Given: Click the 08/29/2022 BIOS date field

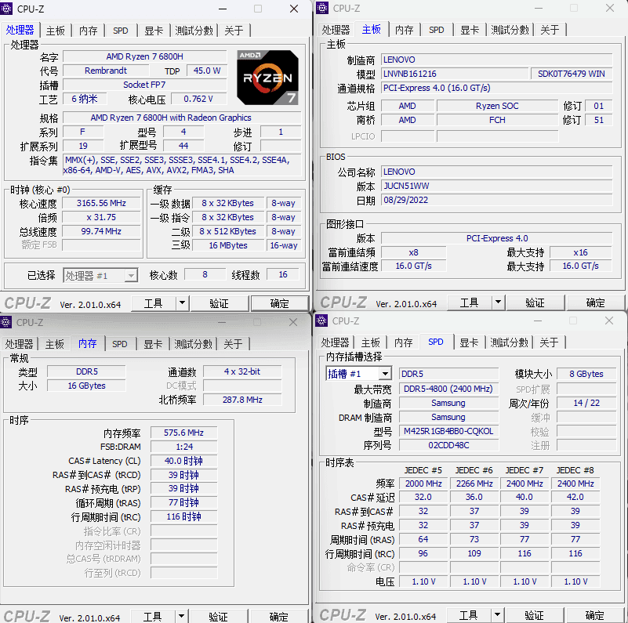Looking at the screenshot, I should tap(496, 200).
